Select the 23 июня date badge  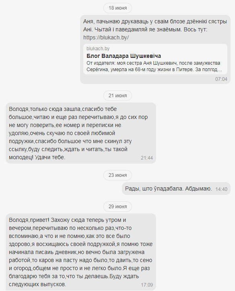coord(117,175)
